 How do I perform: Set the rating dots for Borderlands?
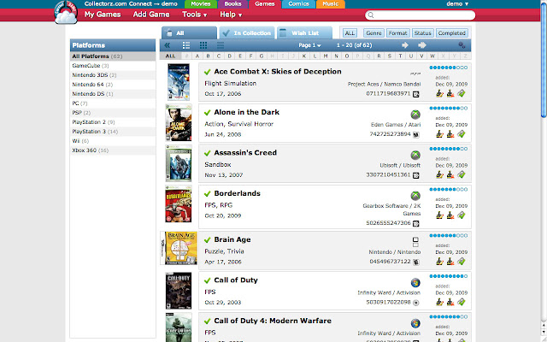click(x=448, y=190)
